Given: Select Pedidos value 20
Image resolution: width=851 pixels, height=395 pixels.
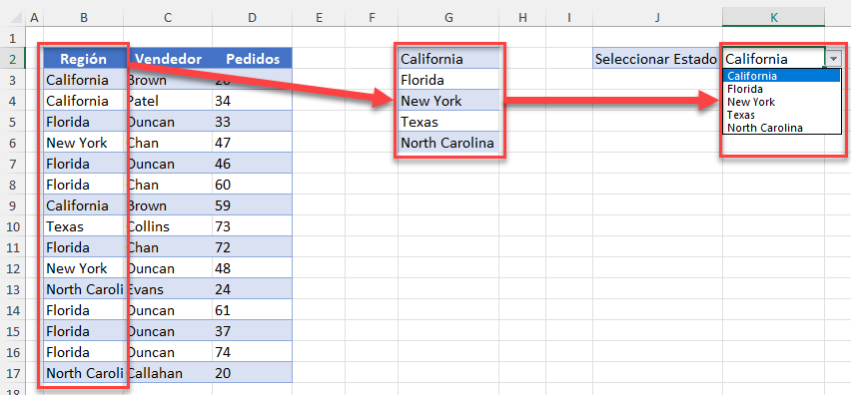Looking at the screenshot, I should click(x=252, y=373).
